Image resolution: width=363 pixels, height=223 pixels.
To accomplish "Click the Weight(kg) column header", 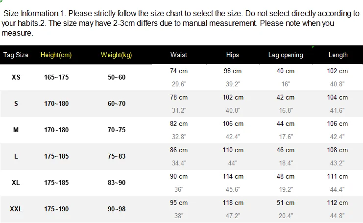I will (117, 55).
